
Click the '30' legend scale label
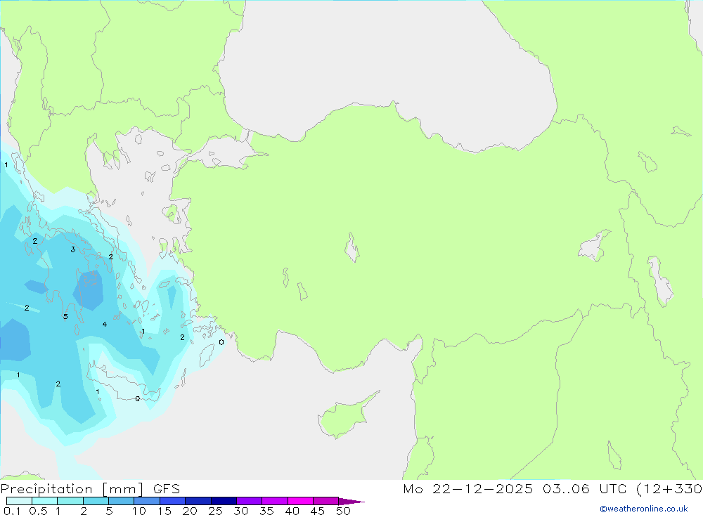click(x=240, y=511)
